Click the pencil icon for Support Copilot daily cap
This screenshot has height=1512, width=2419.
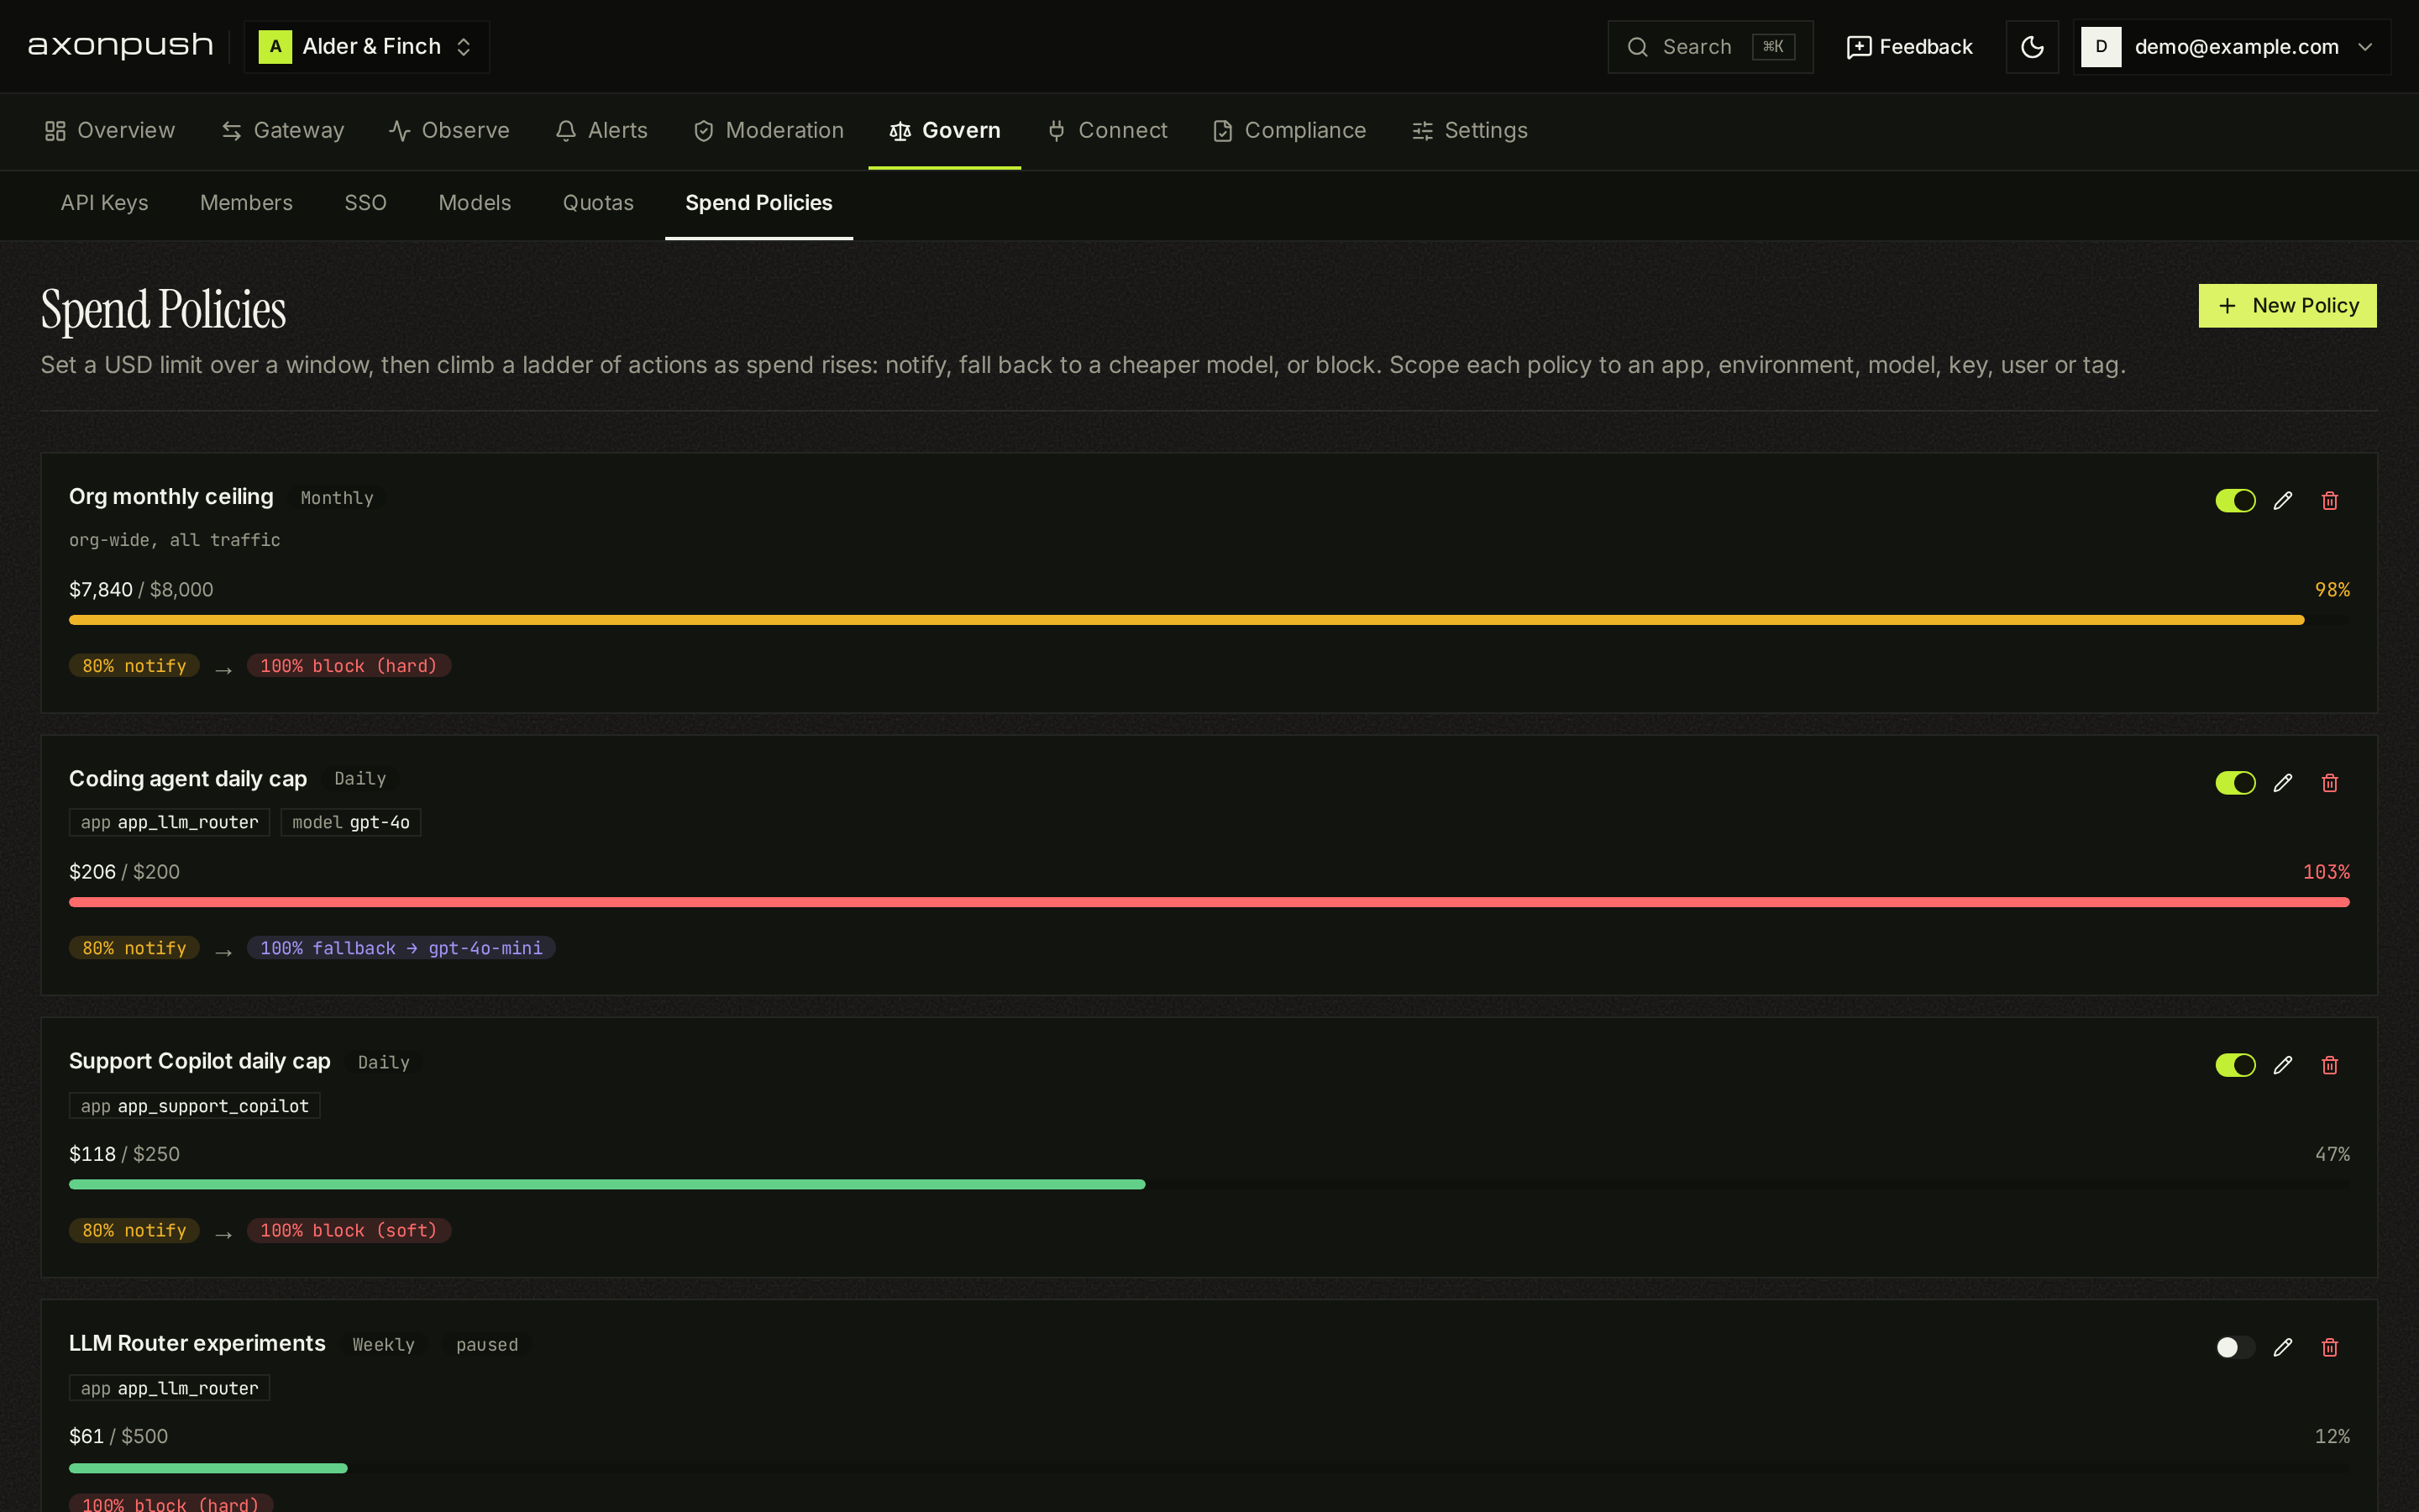coord(2282,1065)
